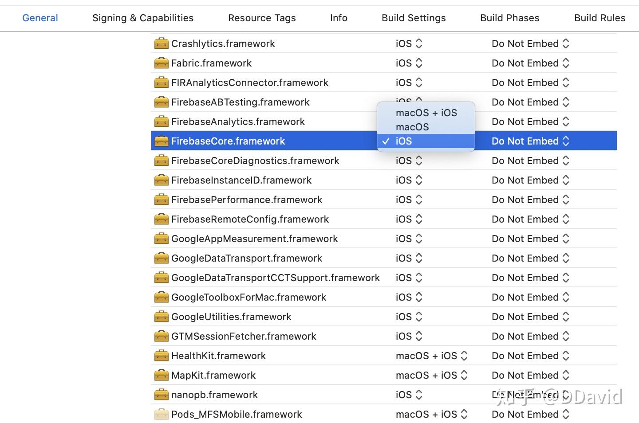The image size is (639, 423).
Task: Switch to the Build Settings tab
Action: tap(414, 18)
